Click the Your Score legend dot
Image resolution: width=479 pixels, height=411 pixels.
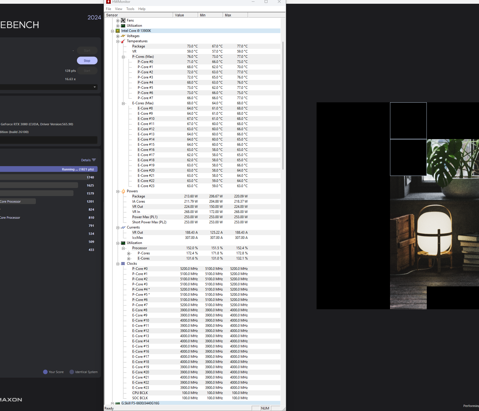click(45, 372)
